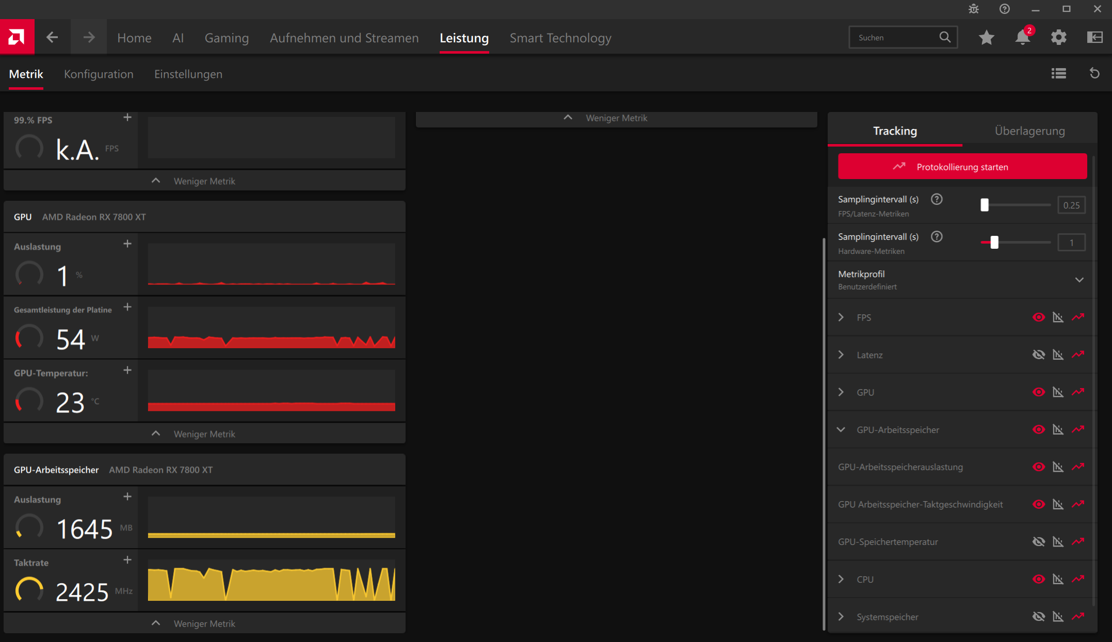Enable visibility of GPU-Speichertemperatur
The height and width of the screenshot is (642, 1112).
point(1039,541)
